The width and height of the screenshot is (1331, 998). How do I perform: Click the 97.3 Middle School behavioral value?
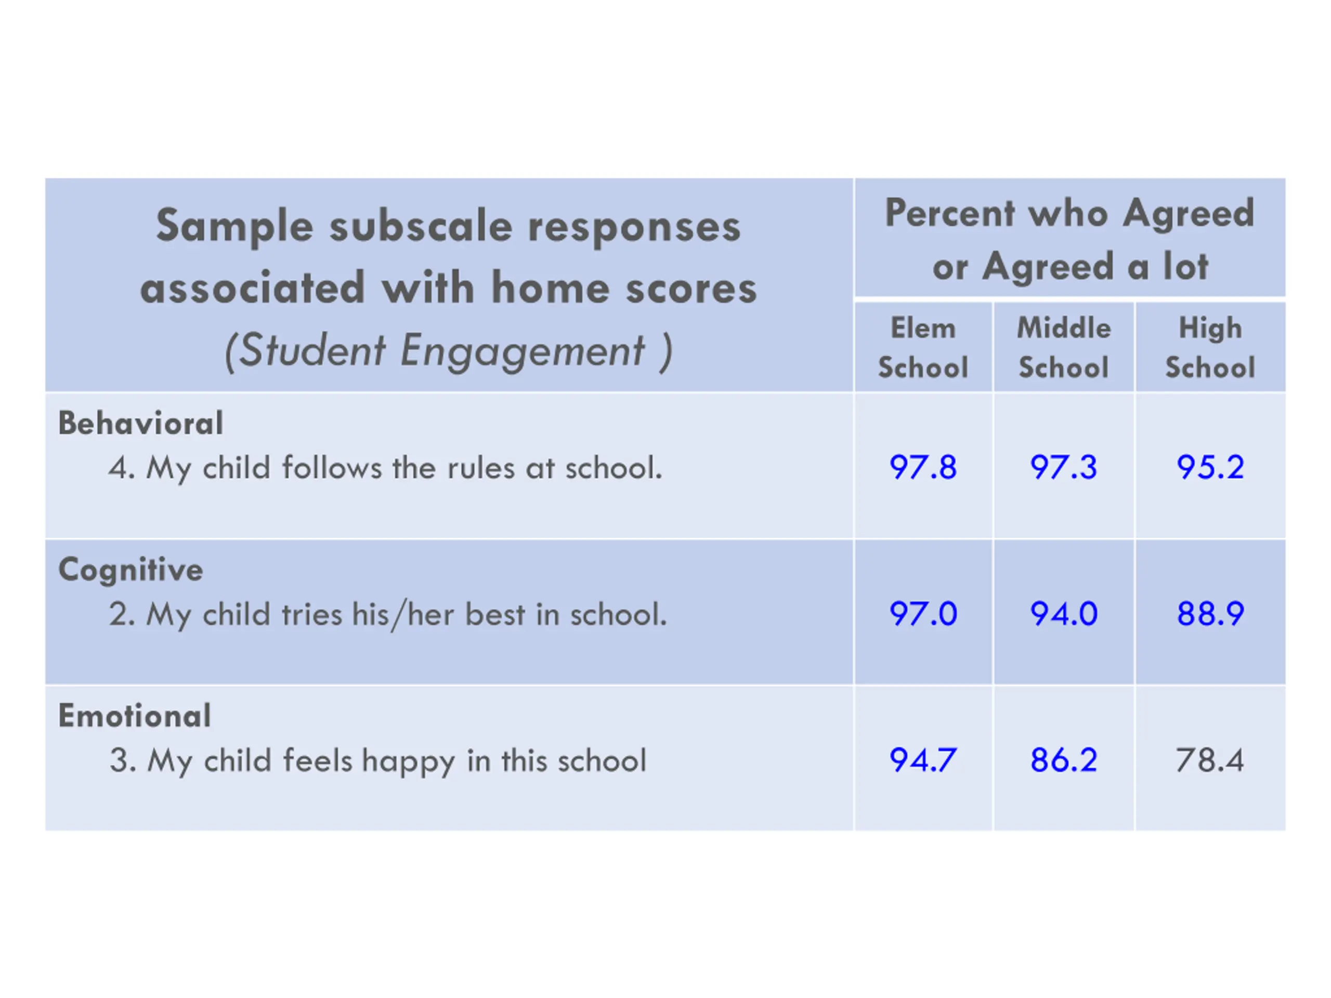coord(1063,467)
